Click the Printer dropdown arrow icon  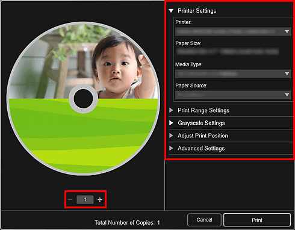[x=287, y=31]
